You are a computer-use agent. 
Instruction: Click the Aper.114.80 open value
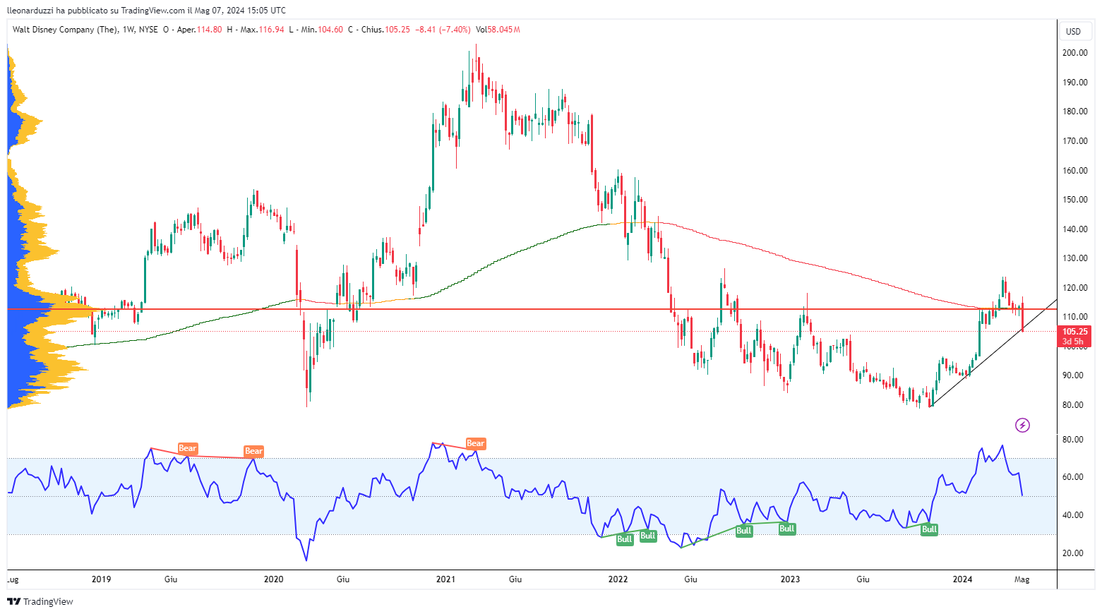(199, 30)
